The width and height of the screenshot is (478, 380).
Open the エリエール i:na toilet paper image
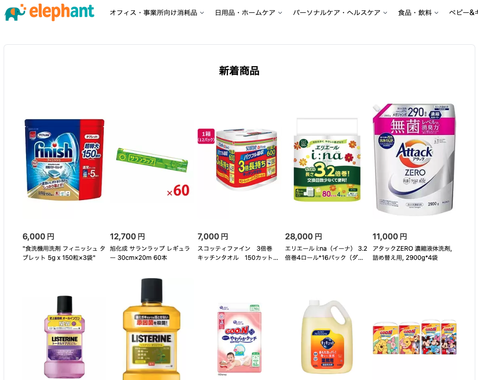tap(326, 159)
